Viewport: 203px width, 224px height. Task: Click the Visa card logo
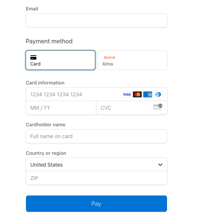pos(127,94)
